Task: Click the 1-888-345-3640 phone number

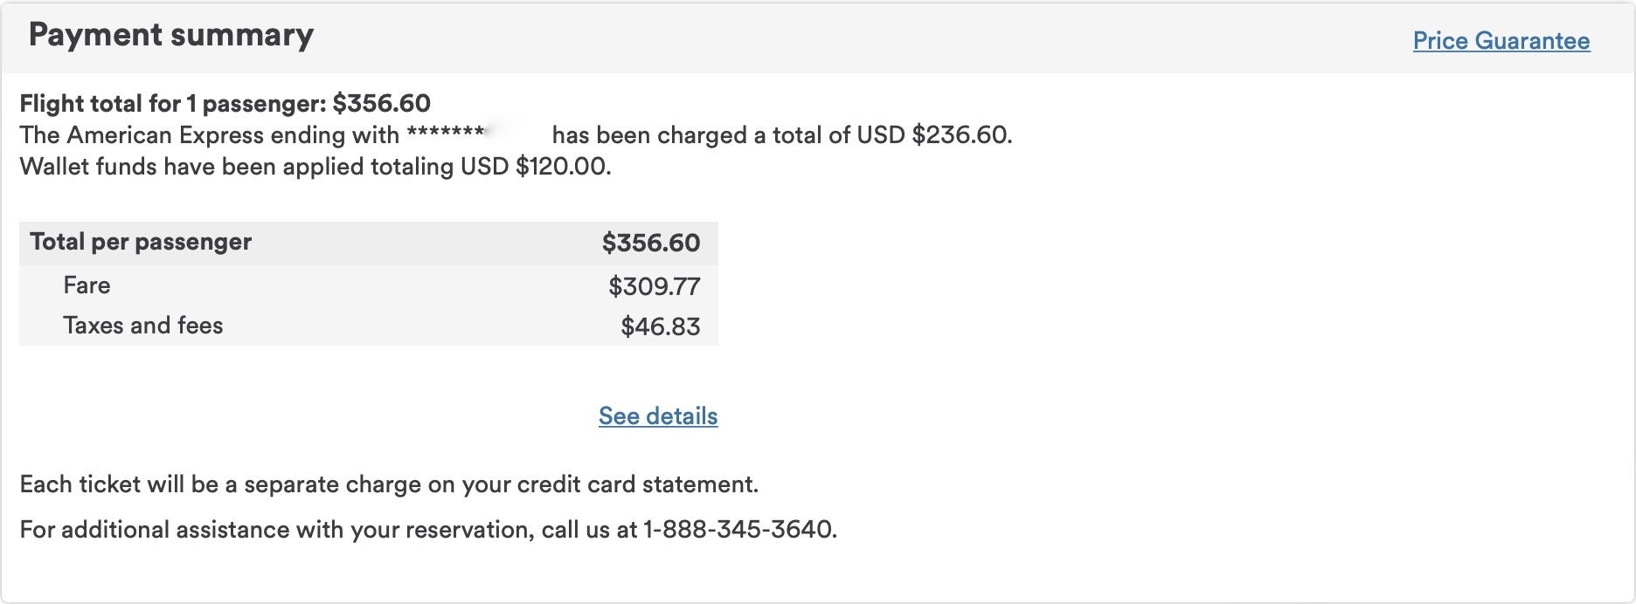Action: [x=738, y=530]
